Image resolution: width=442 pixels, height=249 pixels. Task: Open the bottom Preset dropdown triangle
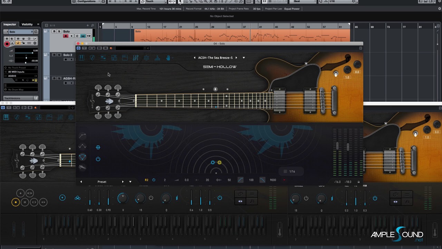130,182
